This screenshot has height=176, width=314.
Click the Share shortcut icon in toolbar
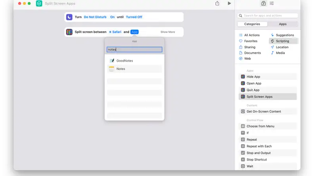pos(217,3)
